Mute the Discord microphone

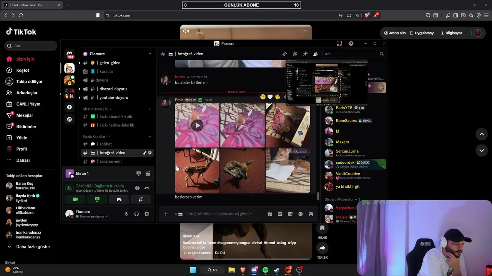coord(126,214)
